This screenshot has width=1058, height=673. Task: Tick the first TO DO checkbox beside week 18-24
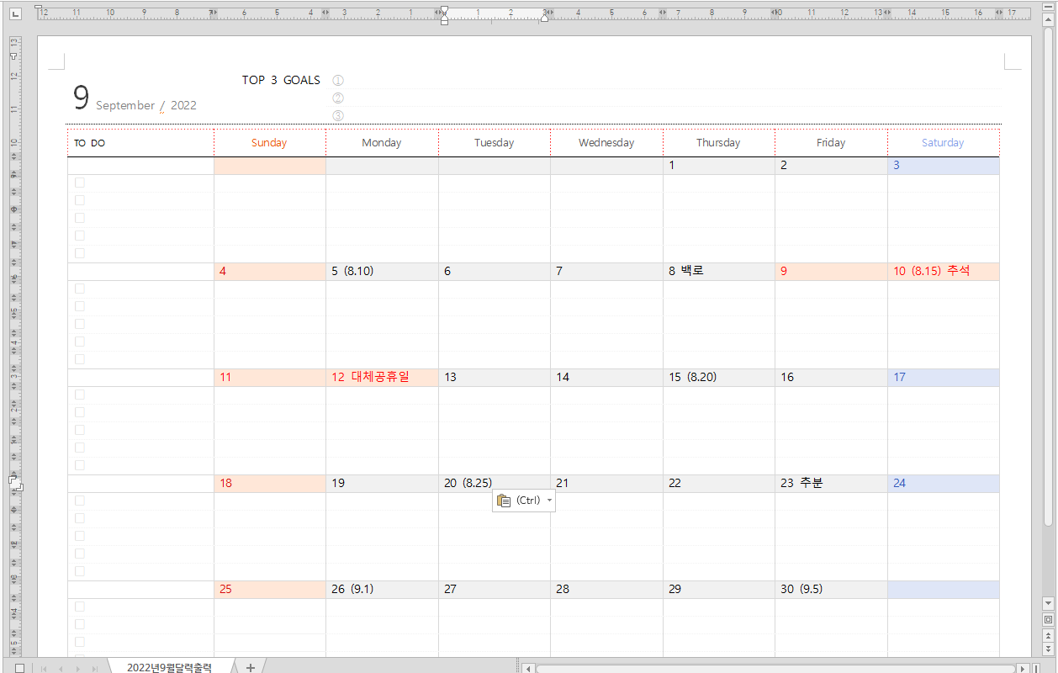click(80, 501)
